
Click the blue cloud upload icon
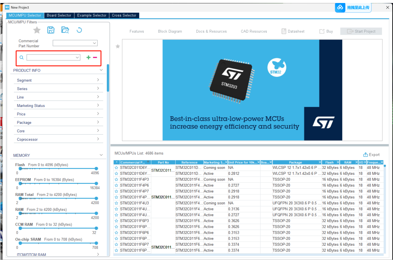click(340, 8)
